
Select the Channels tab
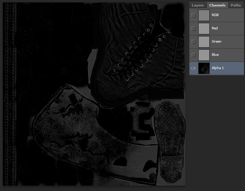click(x=217, y=5)
